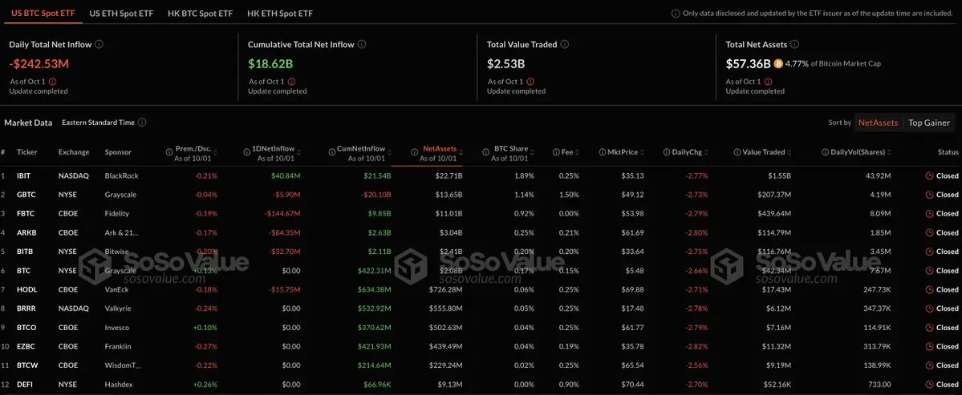Image resolution: width=962 pixels, height=395 pixels.
Task: Click info icon beside Total Net Assets
Action: (x=794, y=45)
